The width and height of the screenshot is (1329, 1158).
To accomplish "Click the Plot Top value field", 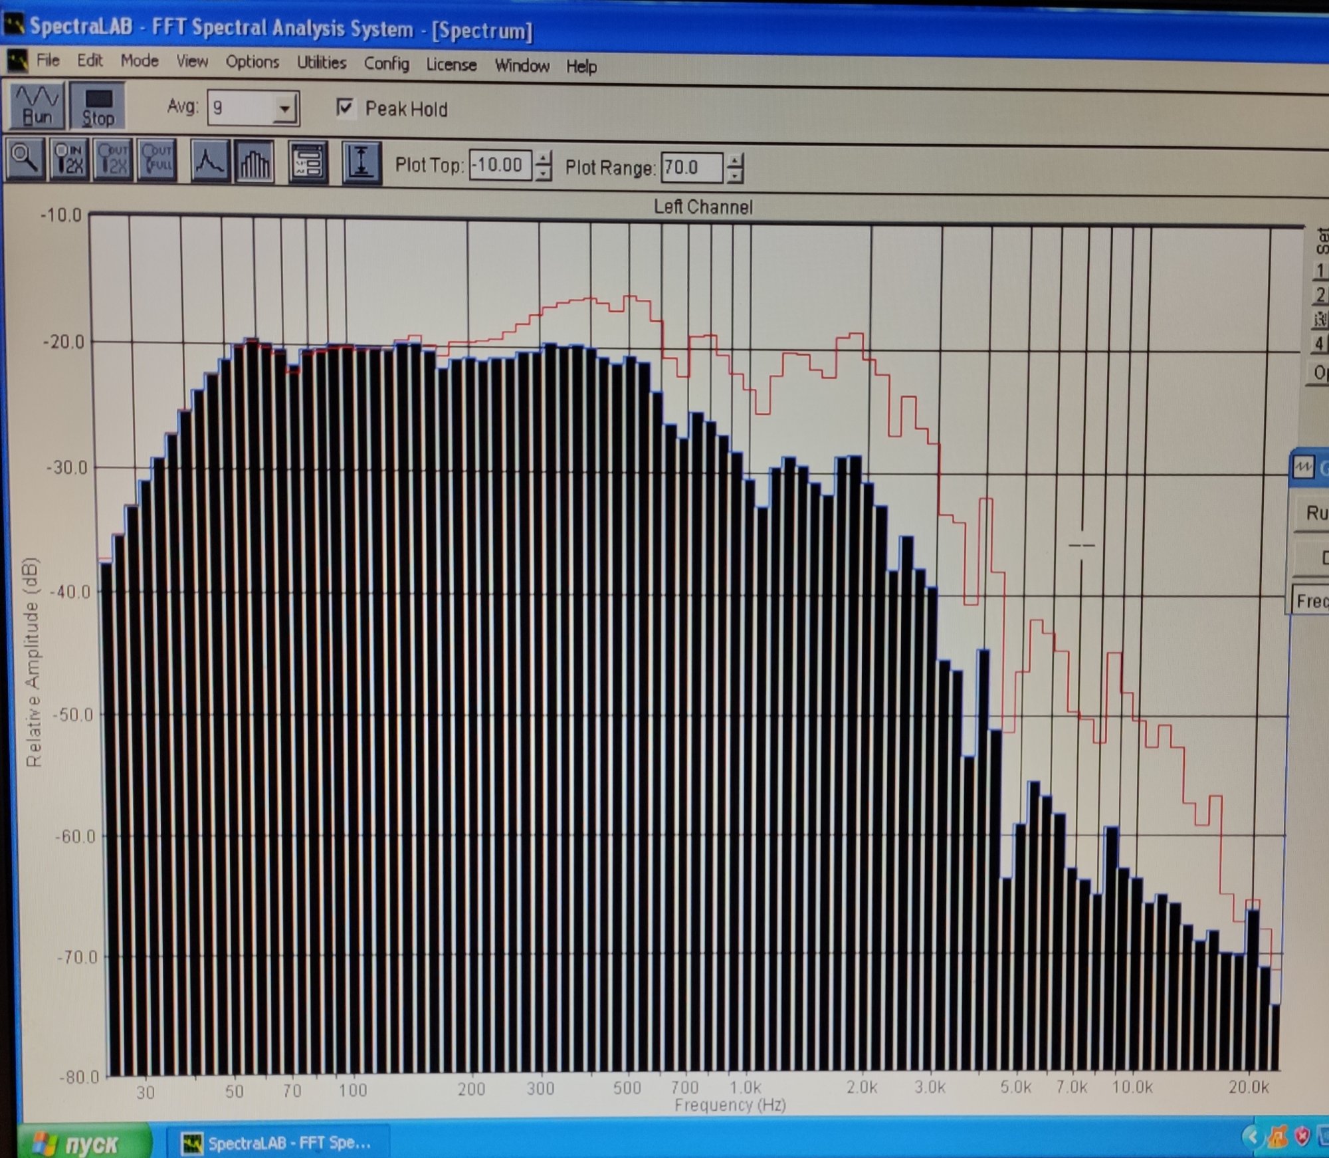I will (x=500, y=165).
